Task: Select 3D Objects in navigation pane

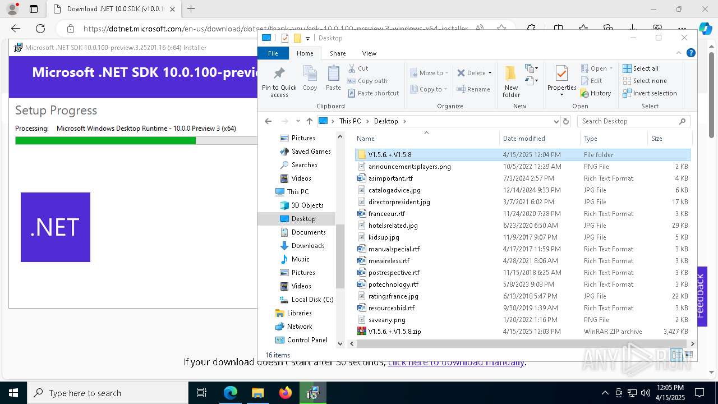Action: pyautogui.click(x=307, y=205)
